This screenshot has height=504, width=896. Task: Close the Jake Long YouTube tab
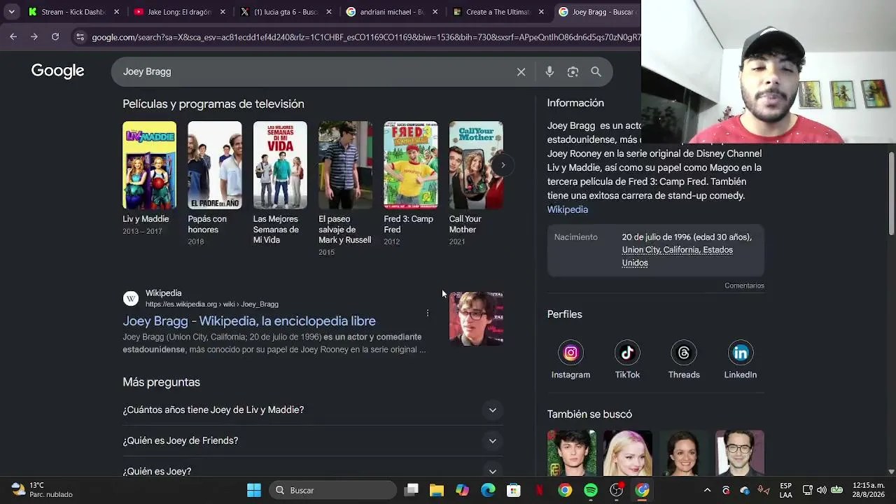[x=223, y=12]
